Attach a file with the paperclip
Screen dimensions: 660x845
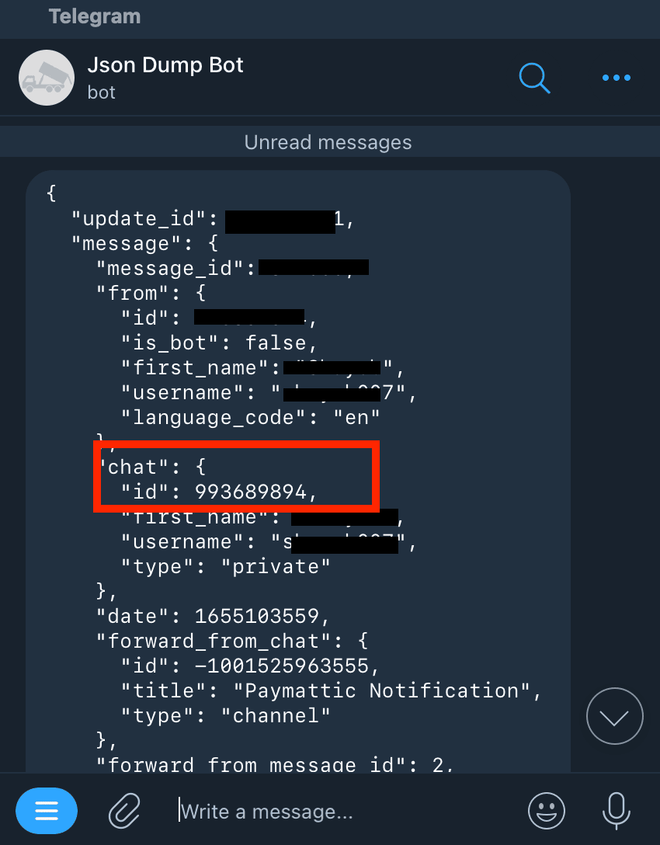point(123,810)
